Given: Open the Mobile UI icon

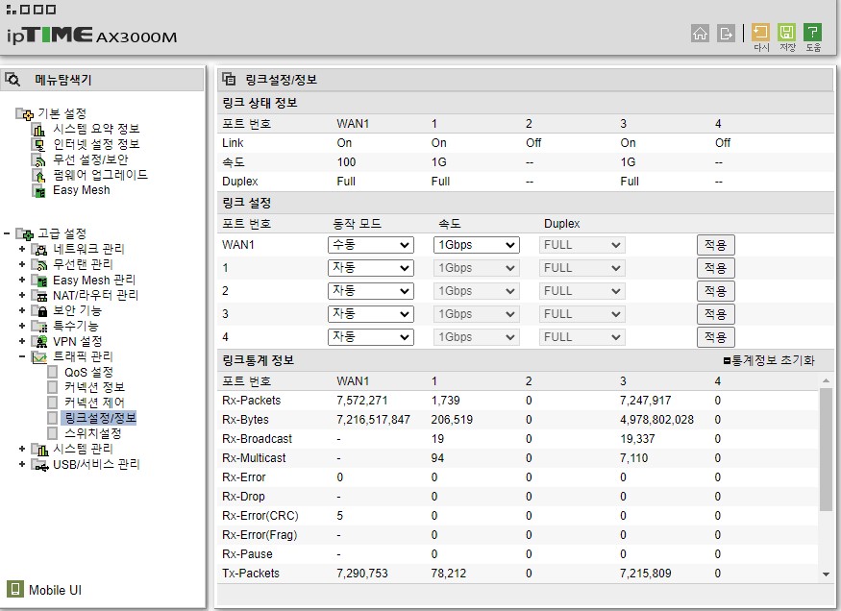Looking at the screenshot, I should 15,589.
